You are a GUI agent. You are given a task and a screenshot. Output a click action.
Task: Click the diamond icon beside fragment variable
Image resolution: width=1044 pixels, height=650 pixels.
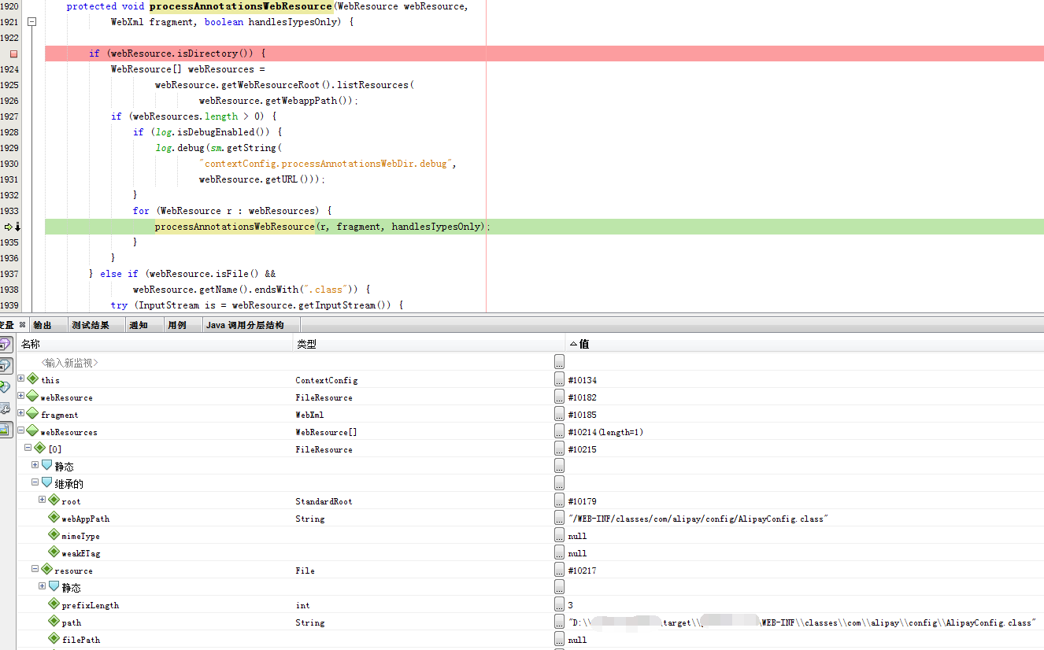coord(33,414)
